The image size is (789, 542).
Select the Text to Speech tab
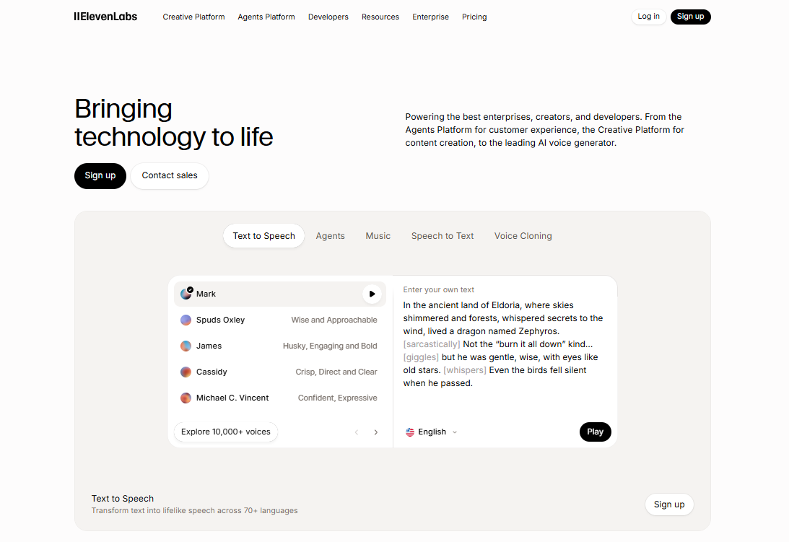263,236
